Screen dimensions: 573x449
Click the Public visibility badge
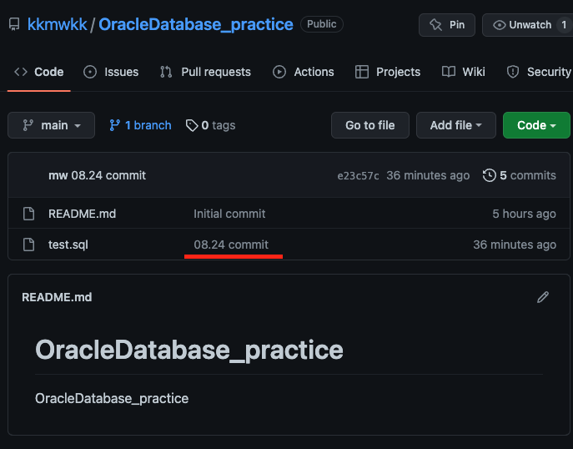[x=322, y=24]
